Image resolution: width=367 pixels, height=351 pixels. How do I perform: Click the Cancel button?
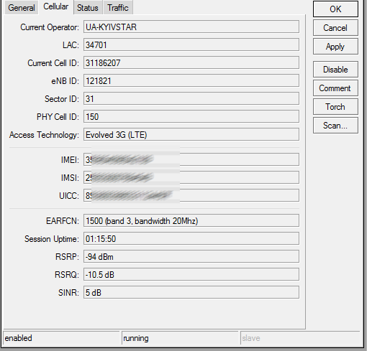[335, 28]
